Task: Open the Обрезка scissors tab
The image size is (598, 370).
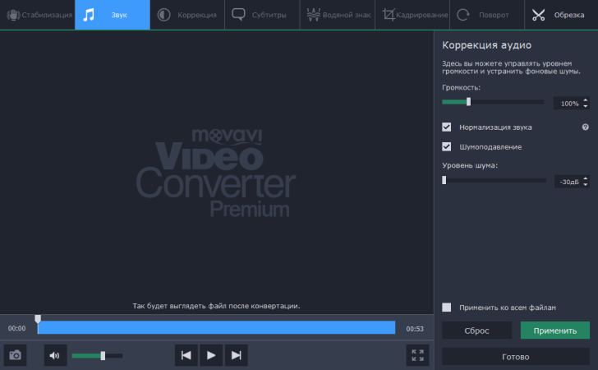Action: 561,15
